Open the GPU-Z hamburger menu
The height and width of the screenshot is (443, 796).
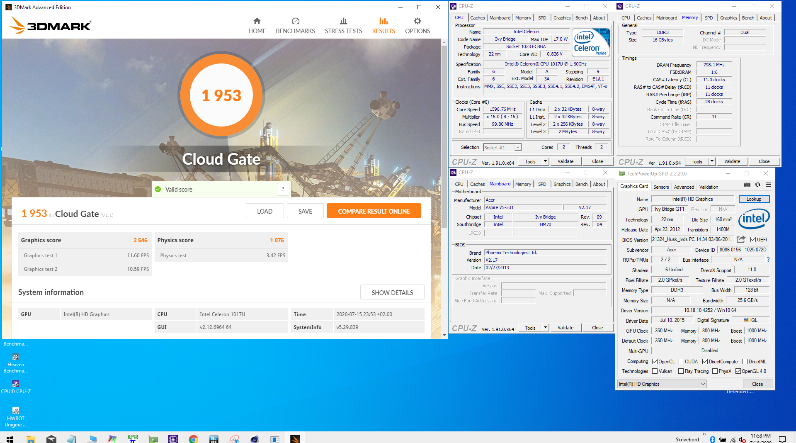pyautogui.click(x=768, y=185)
